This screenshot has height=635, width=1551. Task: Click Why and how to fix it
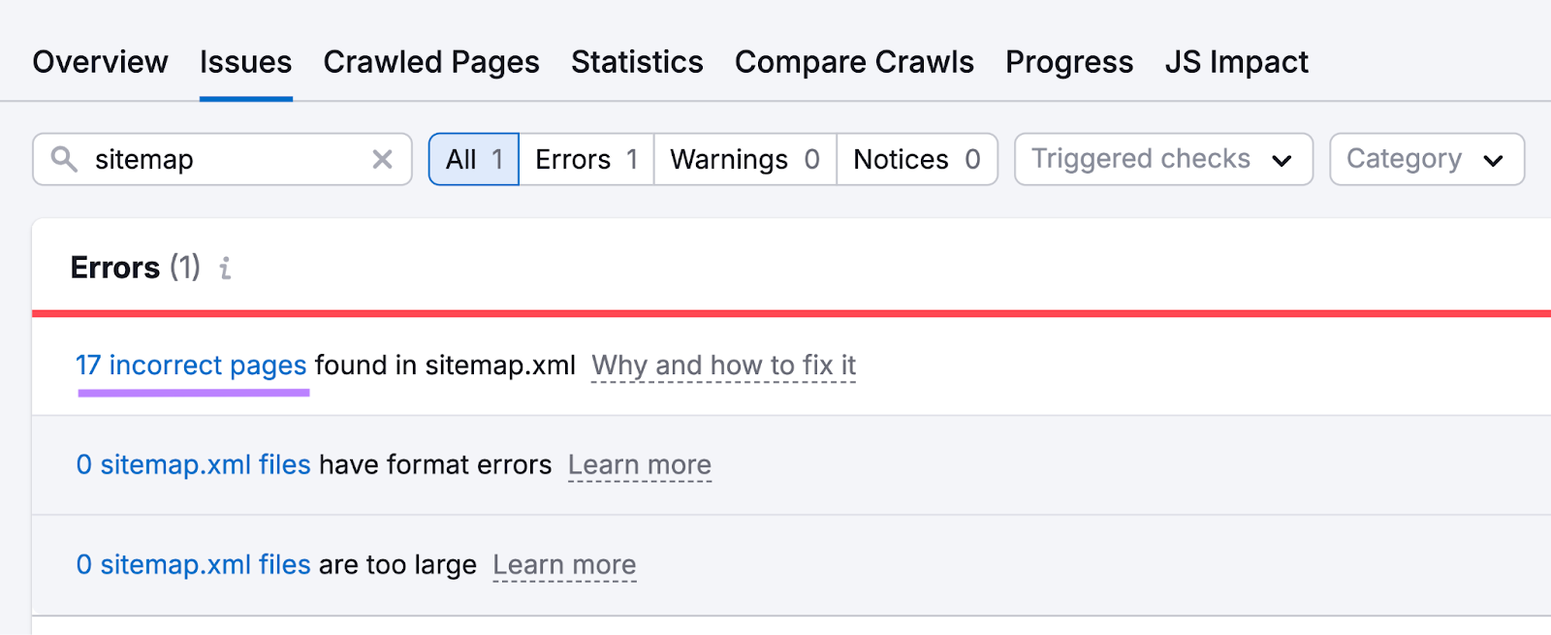[723, 365]
